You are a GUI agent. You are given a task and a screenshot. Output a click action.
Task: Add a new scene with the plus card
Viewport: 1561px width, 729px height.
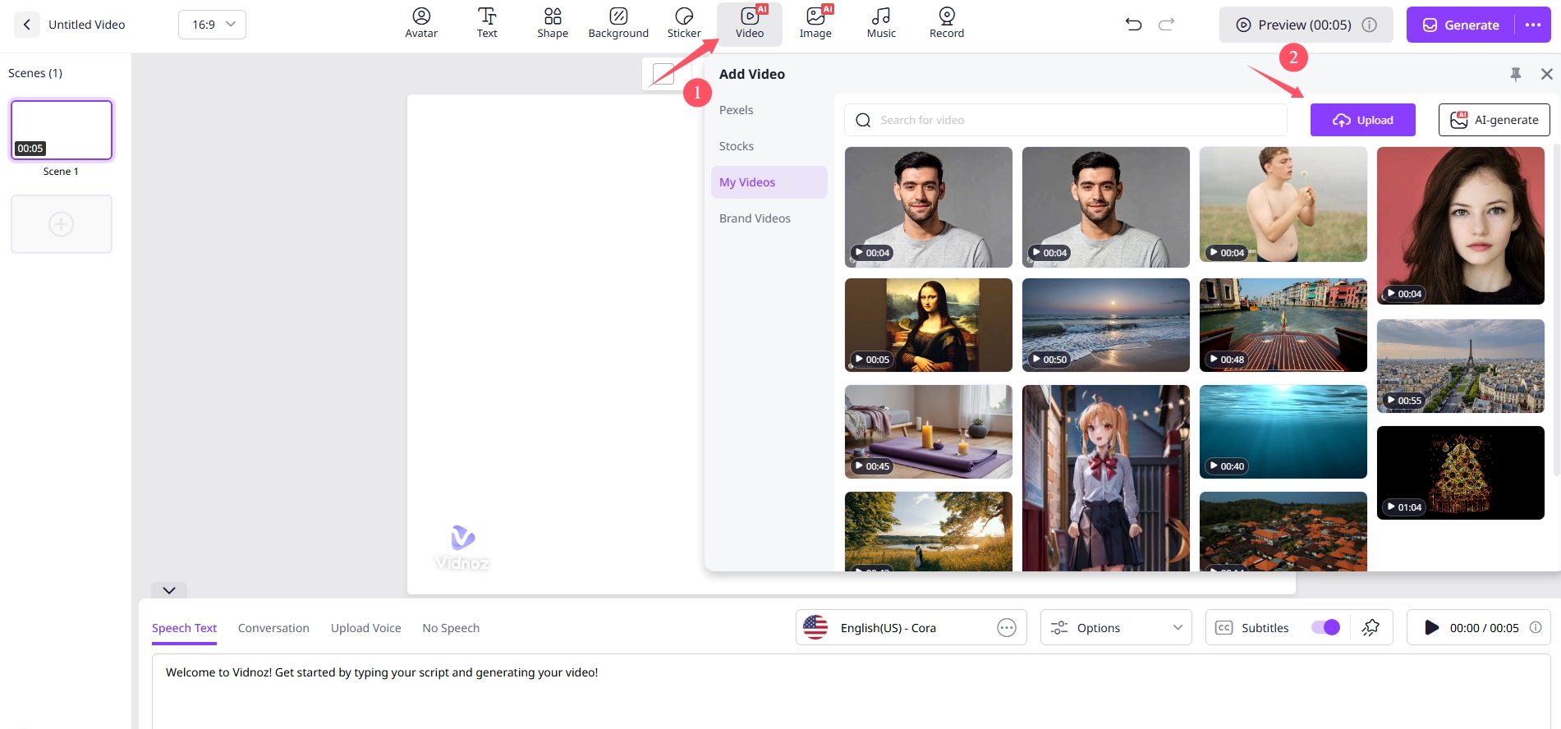coord(62,224)
